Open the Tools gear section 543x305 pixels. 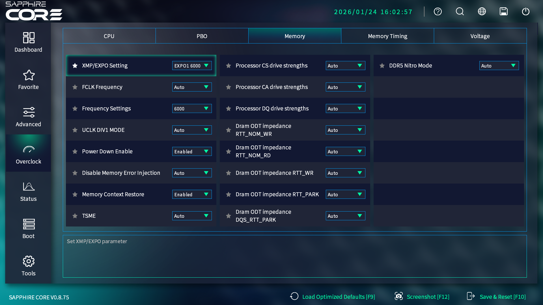coord(29,266)
